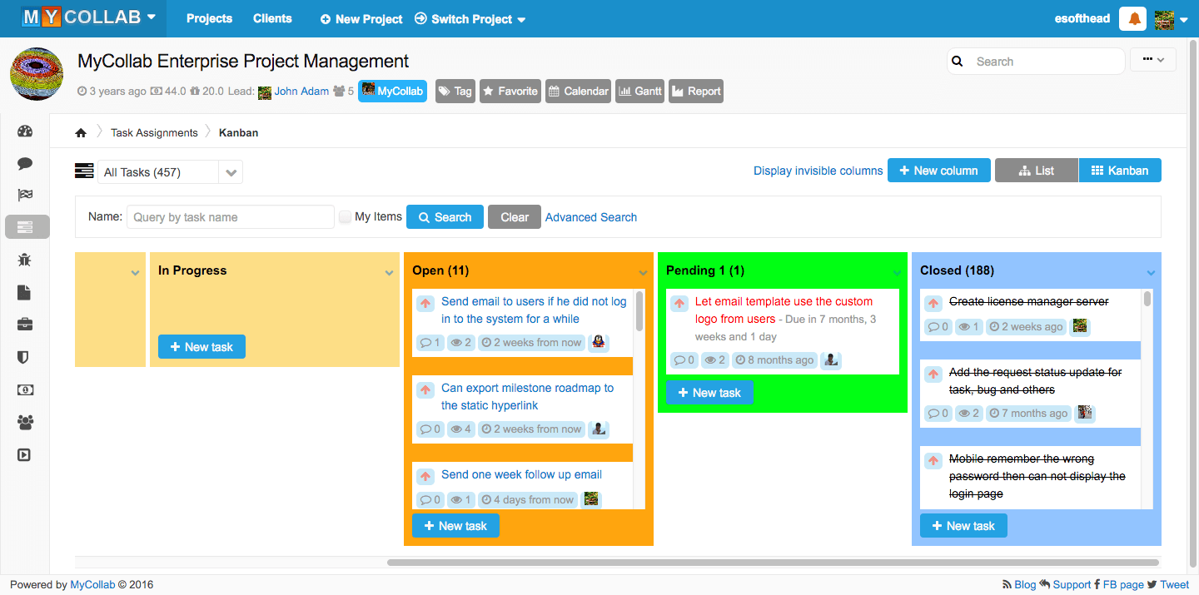Open the Messages section in the sidebar
Screen dimensions: 1199x595
(x=25, y=163)
